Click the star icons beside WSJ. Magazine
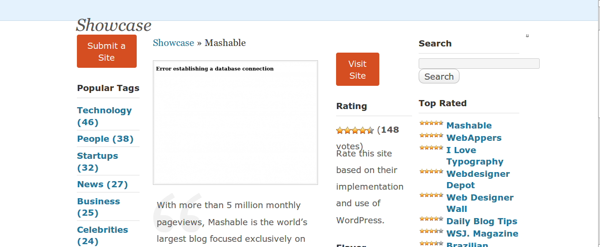Image resolution: width=600 pixels, height=247 pixels. tap(431, 231)
